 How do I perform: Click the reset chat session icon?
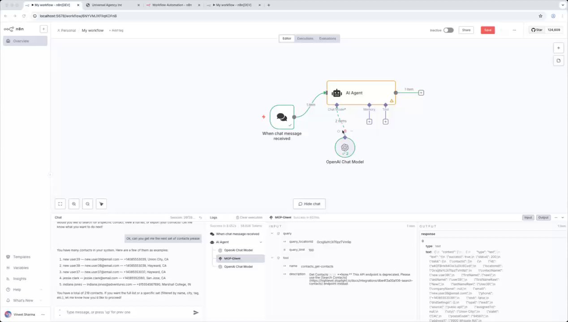click(x=200, y=218)
